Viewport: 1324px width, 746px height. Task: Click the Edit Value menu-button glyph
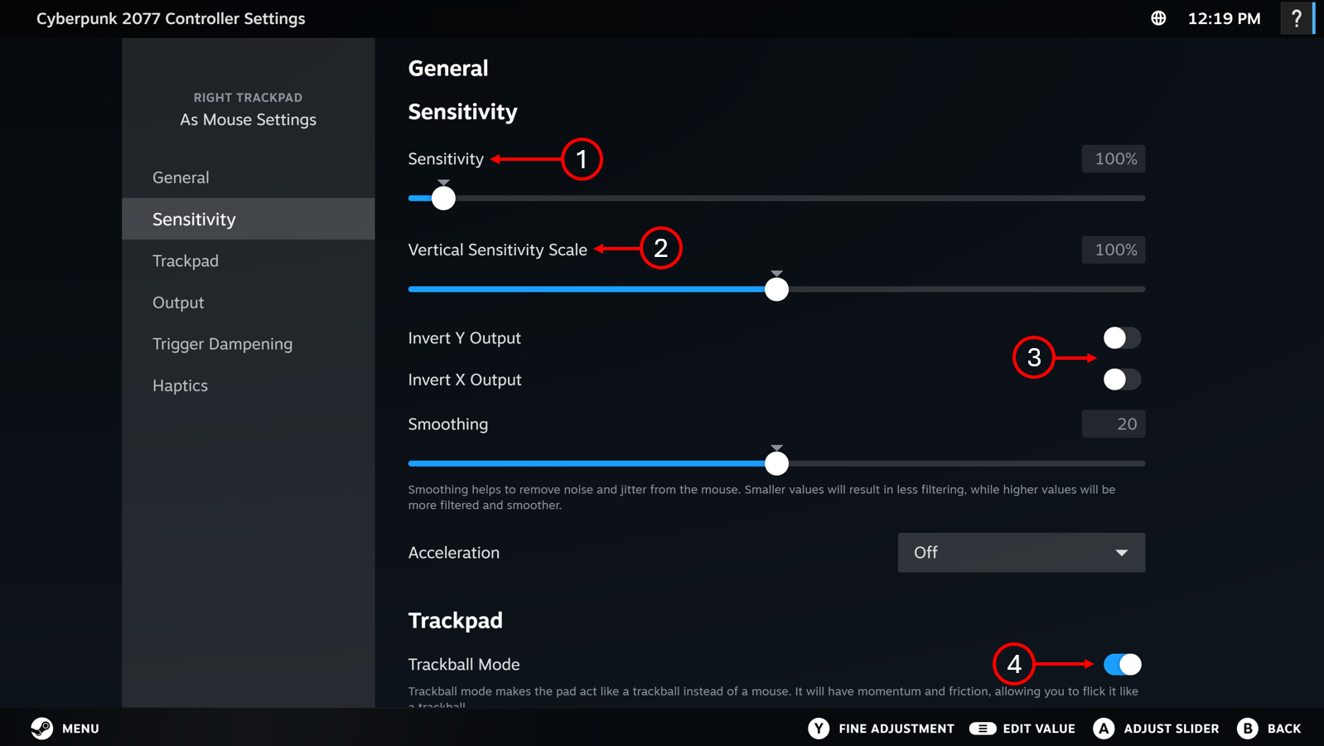pyautogui.click(x=983, y=728)
